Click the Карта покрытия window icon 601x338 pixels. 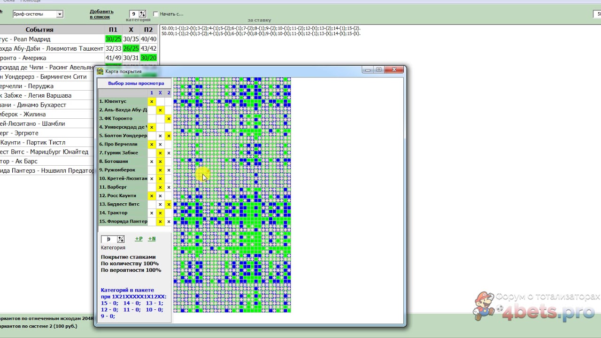100,71
